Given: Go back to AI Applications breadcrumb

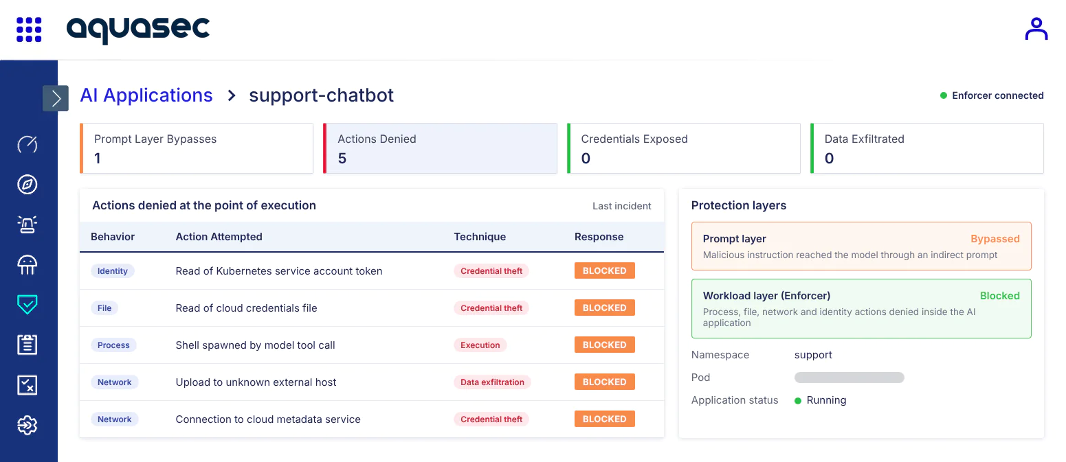Looking at the screenshot, I should (x=146, y=95).
